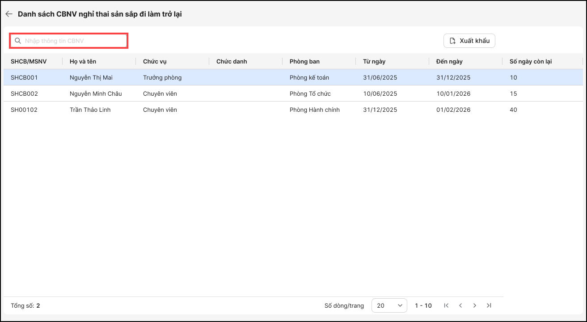Go to next page arrow
Screen dimensions: 587x322
pos(475,305)
